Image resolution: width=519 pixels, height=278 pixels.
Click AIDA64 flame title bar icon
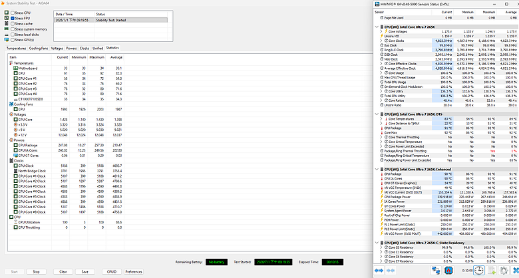click(2, 3)
